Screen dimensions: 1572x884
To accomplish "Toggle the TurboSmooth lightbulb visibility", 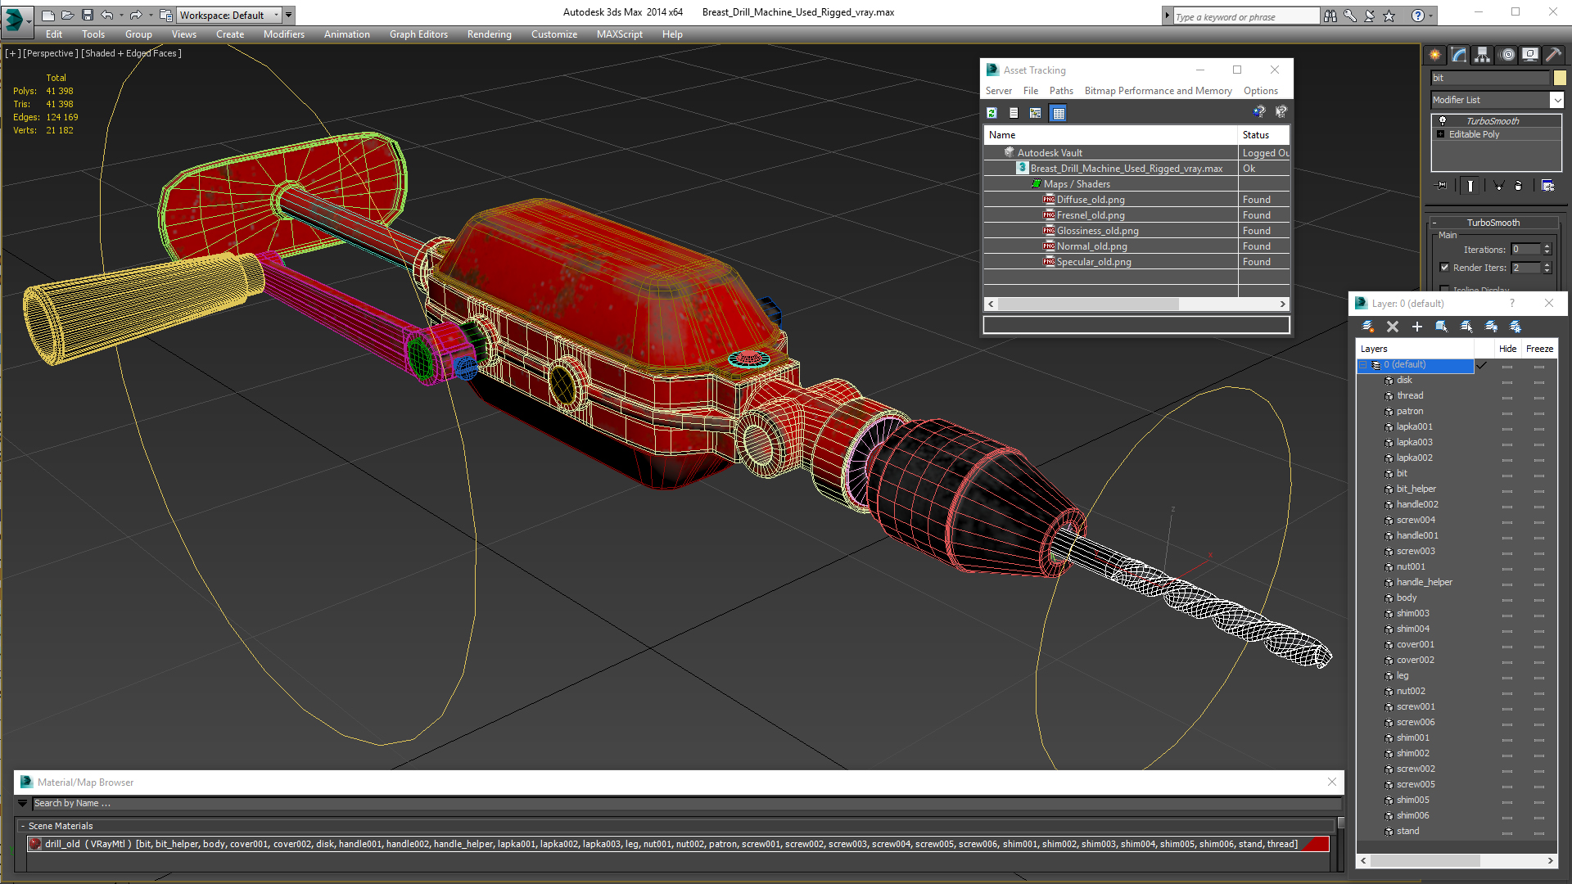I will coord(1443,121).
